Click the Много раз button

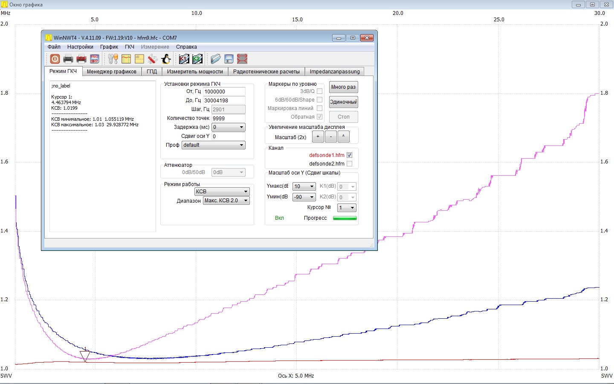click(343, 87)
